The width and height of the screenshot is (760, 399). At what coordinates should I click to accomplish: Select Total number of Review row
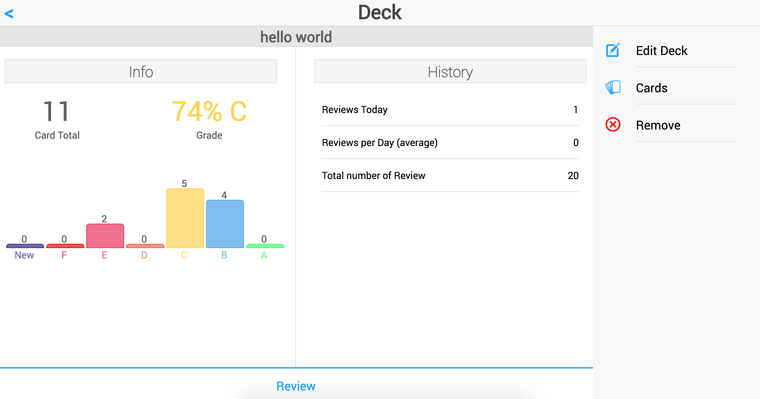(450, 175)
